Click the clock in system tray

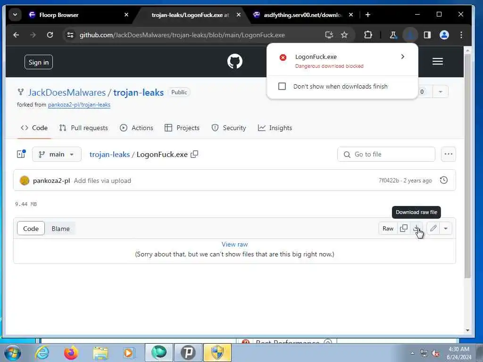click(459, 353)
